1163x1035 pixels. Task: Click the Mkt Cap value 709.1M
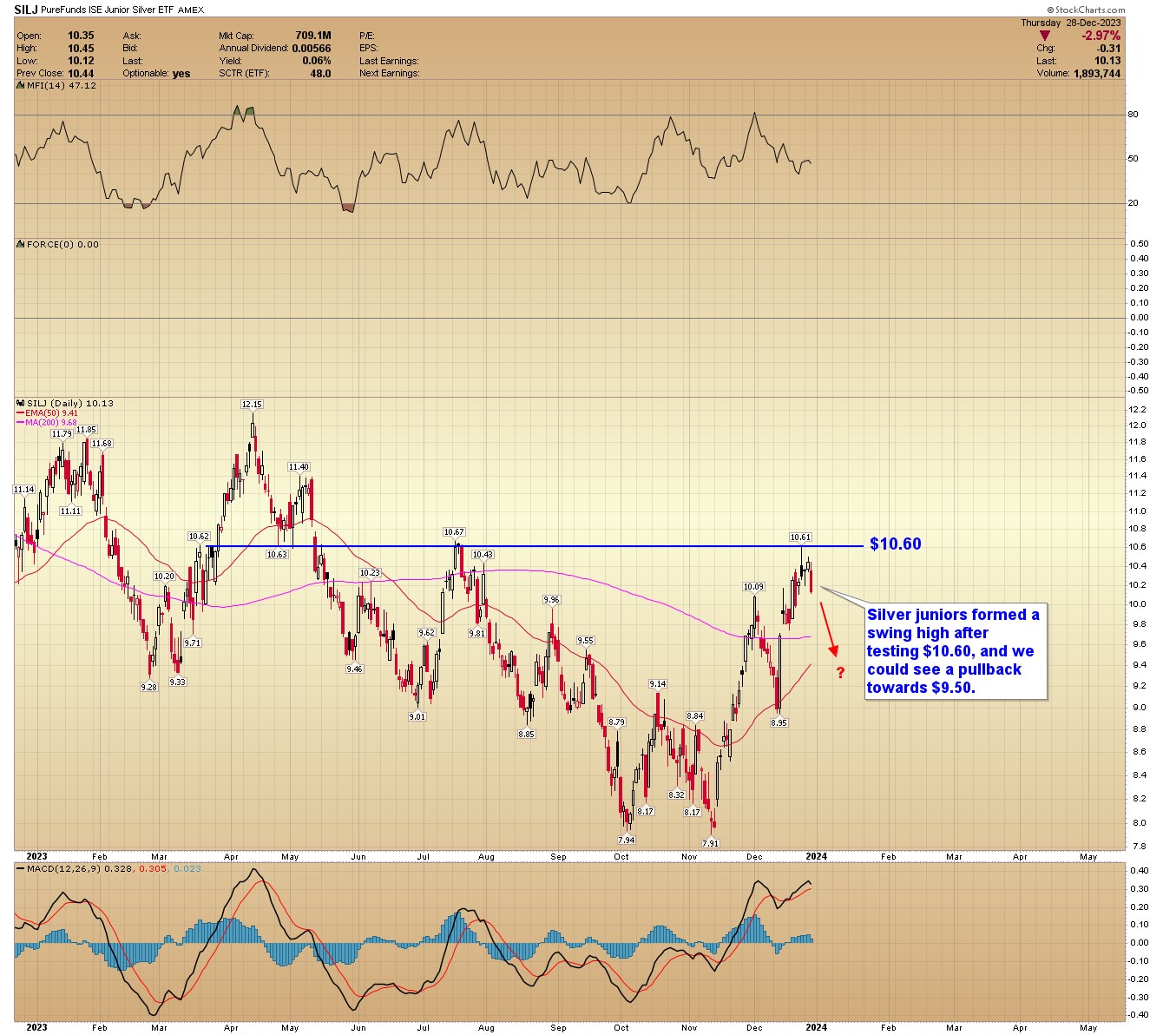tap(313, 36)
